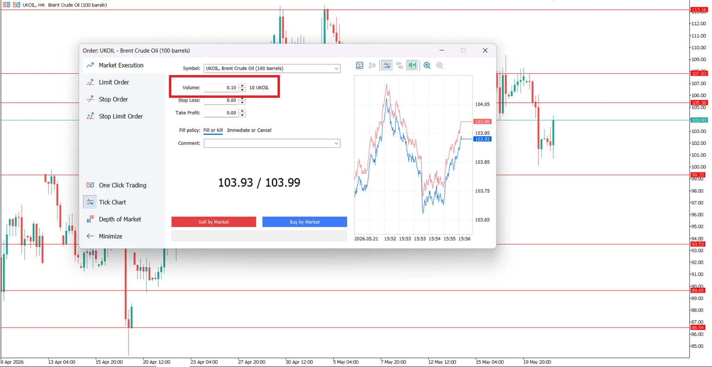The image size is (712, 367).
Task: Click the 10 UKOIL volume label
Action: (259, 88)
